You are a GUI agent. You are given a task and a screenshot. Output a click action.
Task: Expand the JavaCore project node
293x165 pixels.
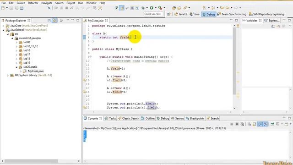(x=3, y=26)
